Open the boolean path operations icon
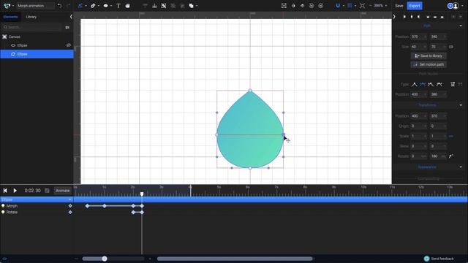Viewport: 468px width, 263px height. tap(191, 6)
